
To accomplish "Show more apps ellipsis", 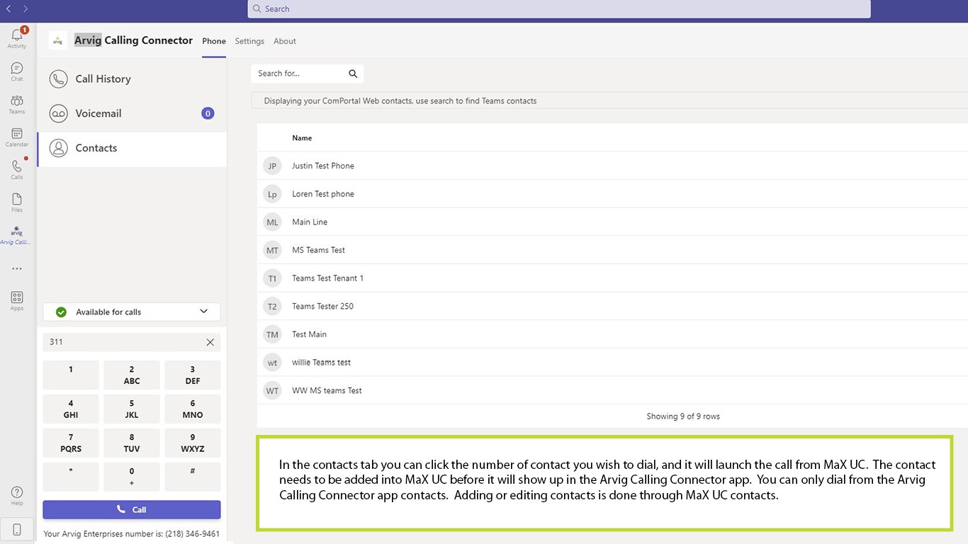I will click(17, 268).
